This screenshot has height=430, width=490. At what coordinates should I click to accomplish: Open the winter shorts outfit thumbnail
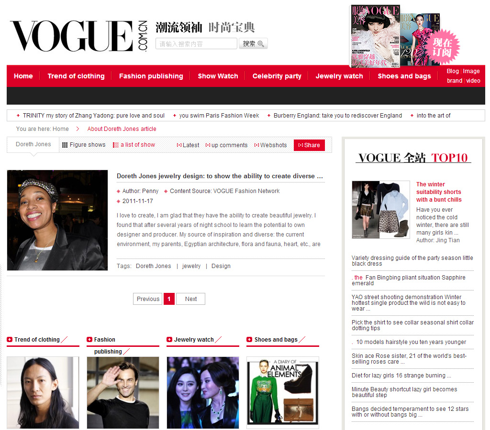(381, 210)
